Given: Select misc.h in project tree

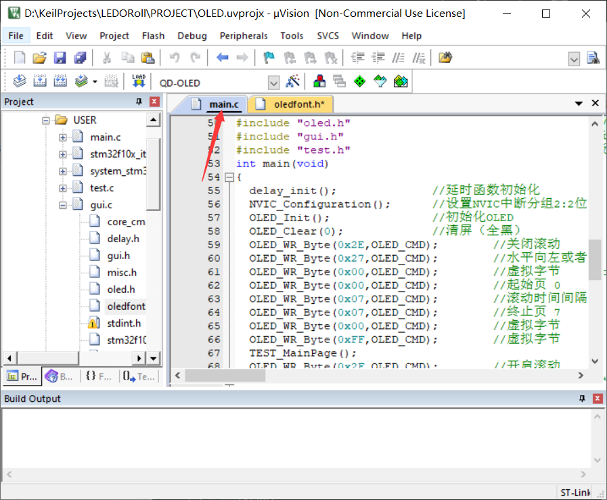Looking at the screenshot, I should tap(122, 273).
